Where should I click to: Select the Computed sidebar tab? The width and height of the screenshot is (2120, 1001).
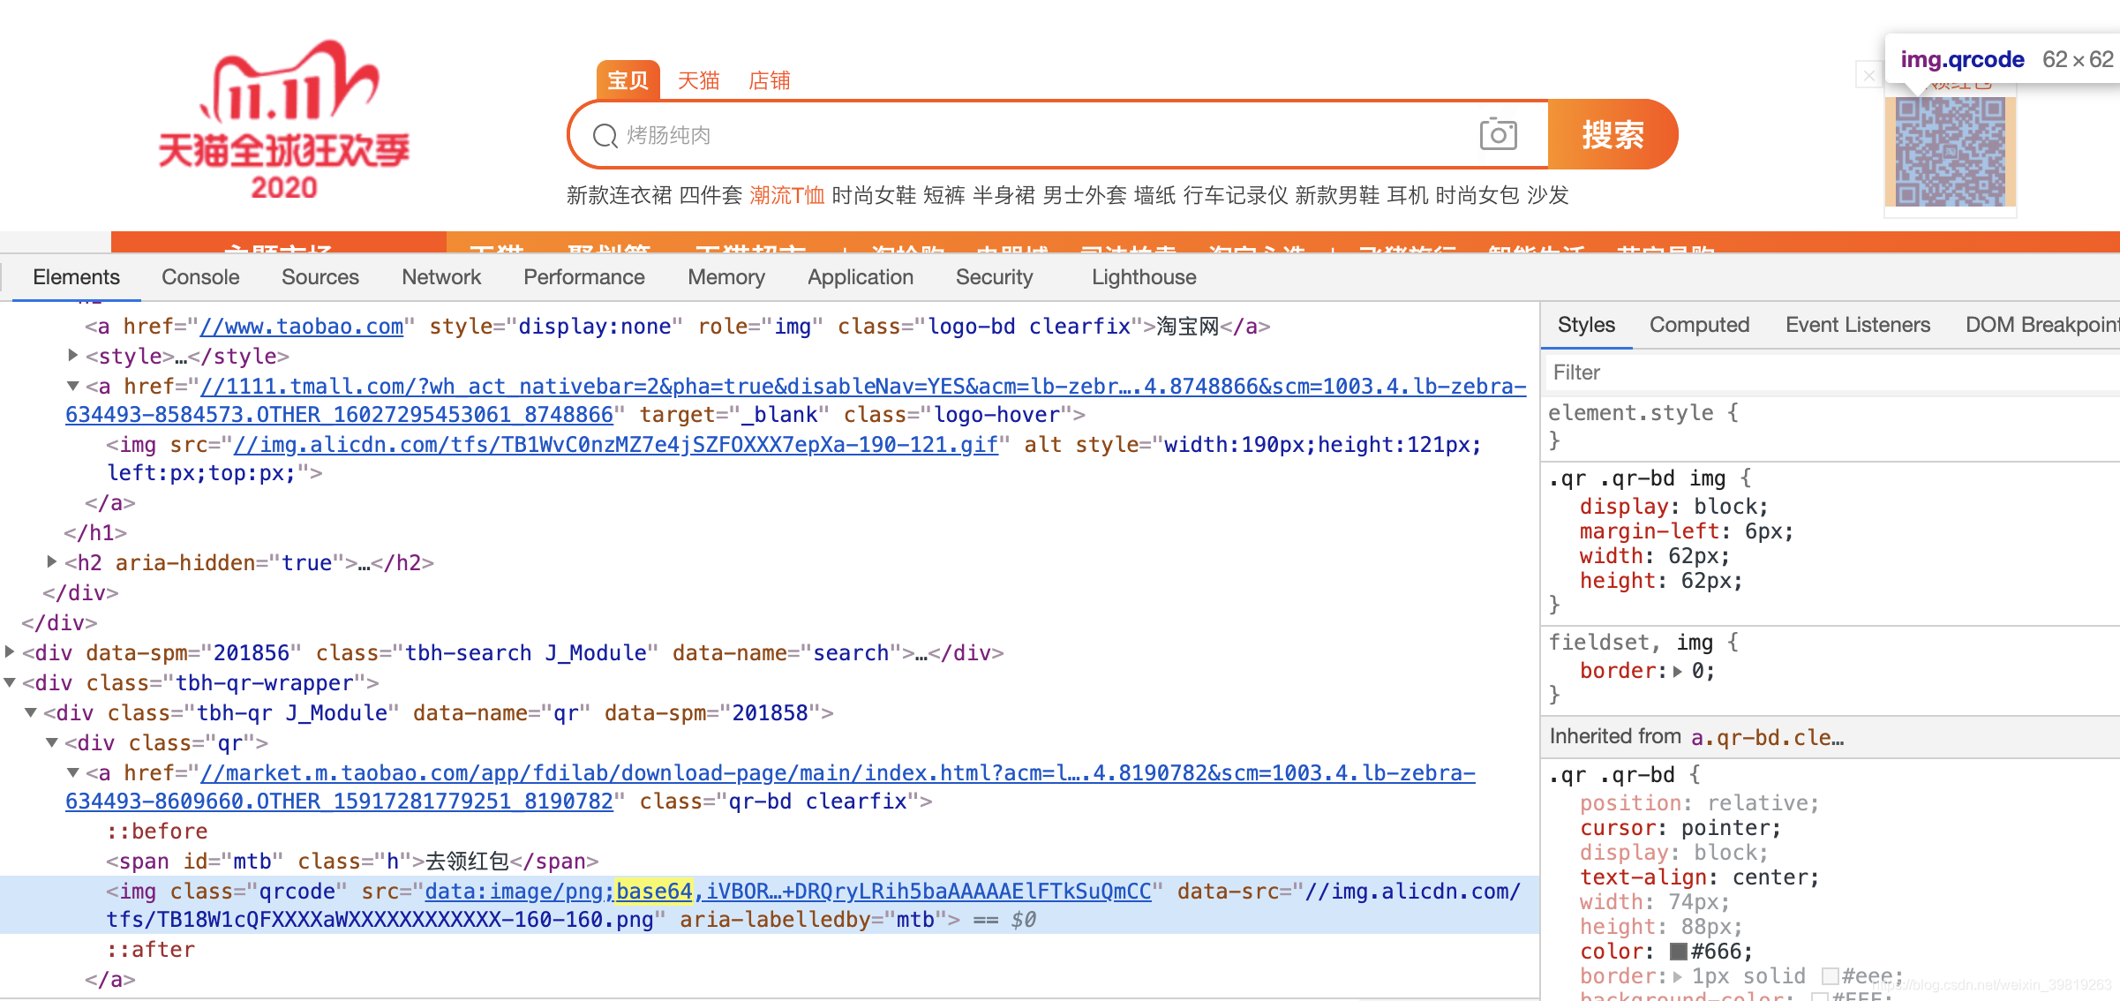(1699, 325)
